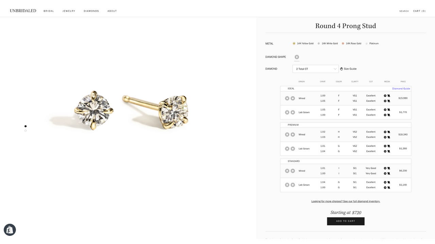Open the certificate icon for the top Lab Grown diamond

[x=388, y=109]
